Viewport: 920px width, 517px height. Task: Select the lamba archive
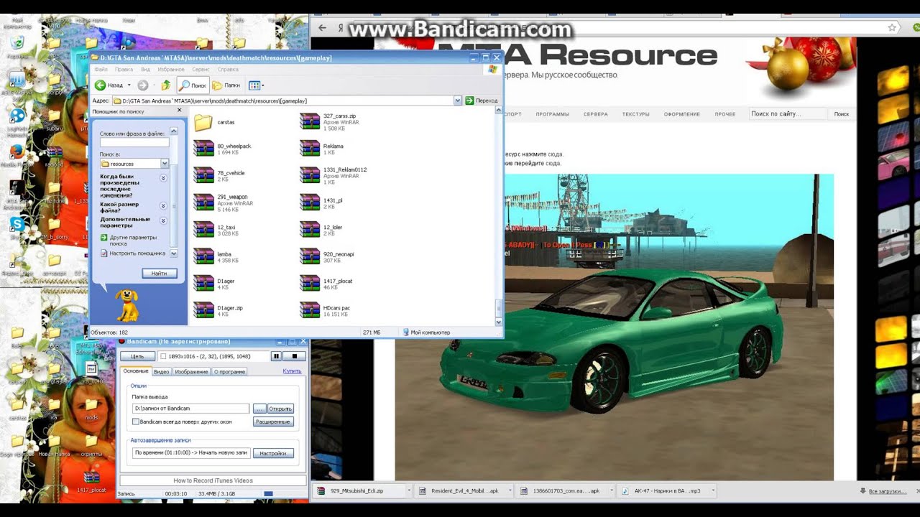coord(217,257)
